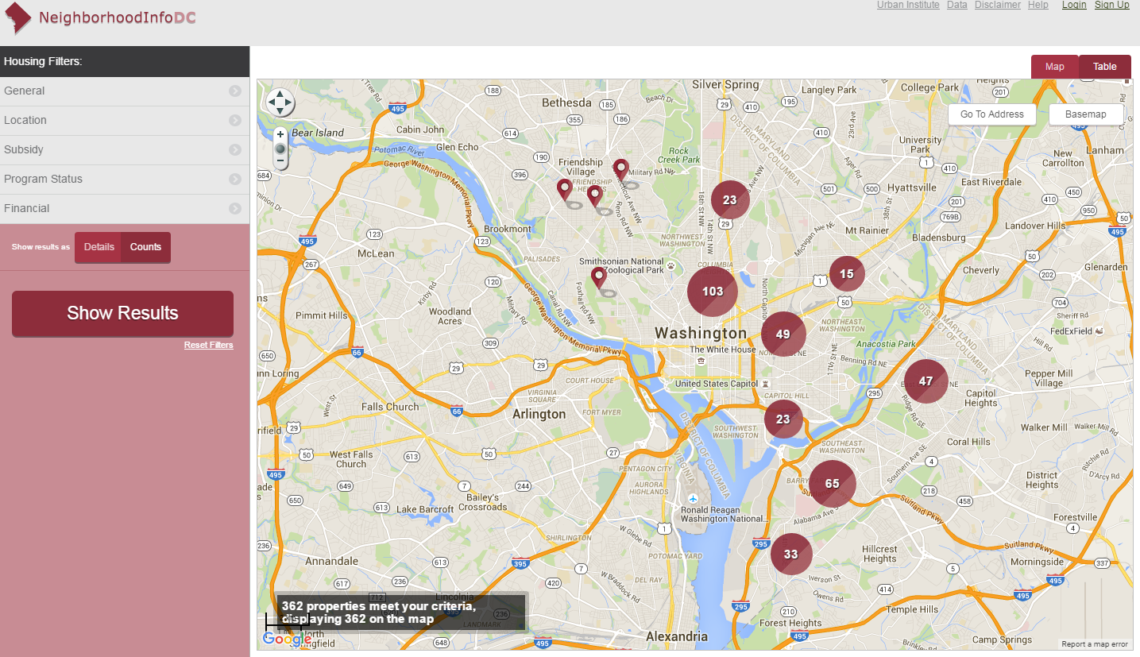Expand the Location filter section

(125, 120)
